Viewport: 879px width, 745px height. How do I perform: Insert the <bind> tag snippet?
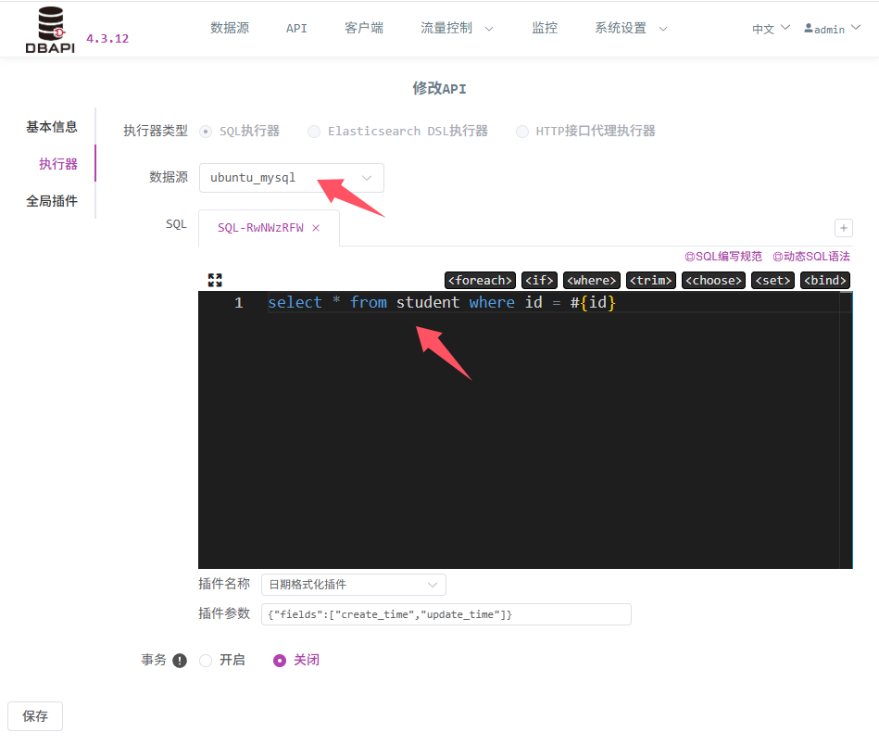[825, 281]
